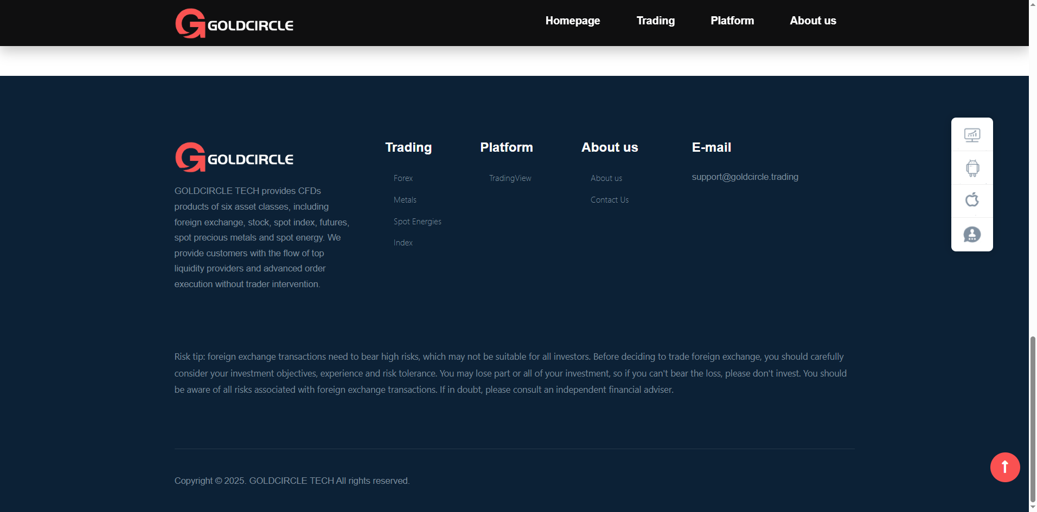Download the Android app via sidebar icon
Screen dimensions: 1037x512
click(972, 168)
